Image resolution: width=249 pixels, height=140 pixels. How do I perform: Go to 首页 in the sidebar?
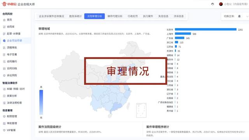click(9, 20)
